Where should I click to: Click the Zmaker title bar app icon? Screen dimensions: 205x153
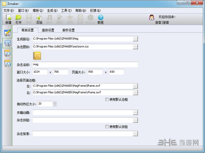4,4
